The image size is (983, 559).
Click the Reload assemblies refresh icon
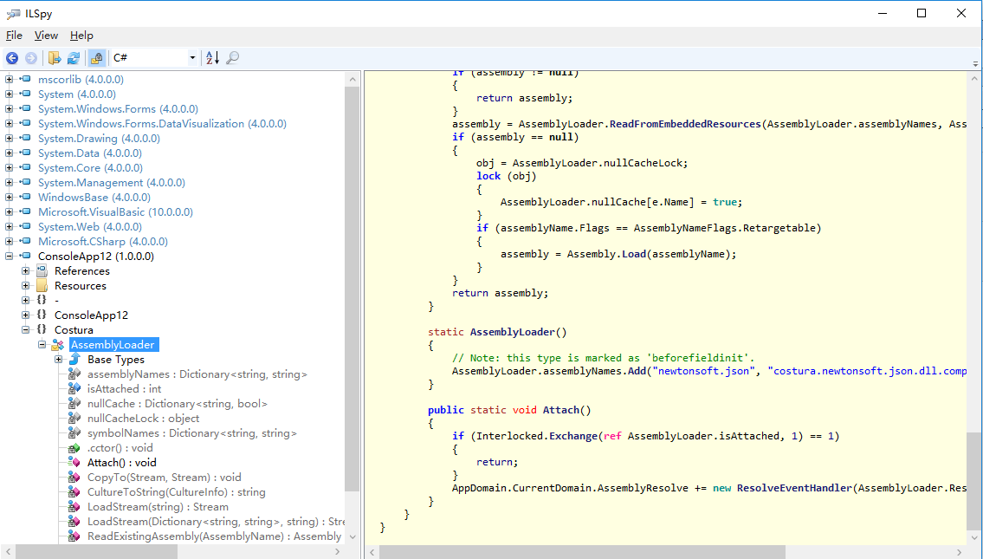74,58
